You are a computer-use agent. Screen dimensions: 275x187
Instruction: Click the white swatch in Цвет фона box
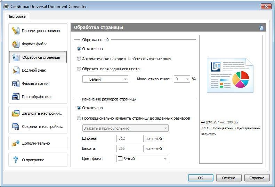click(x=120, y=159)
